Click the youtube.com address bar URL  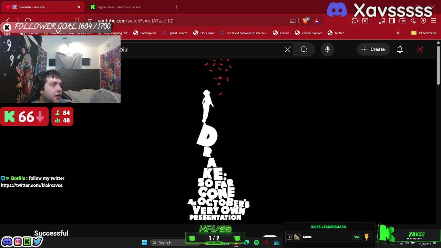click(x=135, y=21)
